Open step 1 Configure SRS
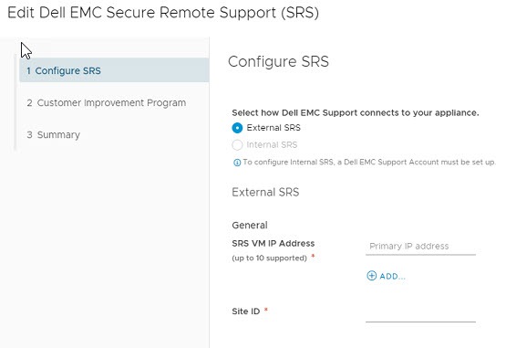506x348 pixels. (x=114, y=70)
